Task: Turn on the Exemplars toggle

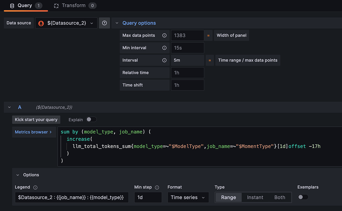Action: click(x=303, y=197)
